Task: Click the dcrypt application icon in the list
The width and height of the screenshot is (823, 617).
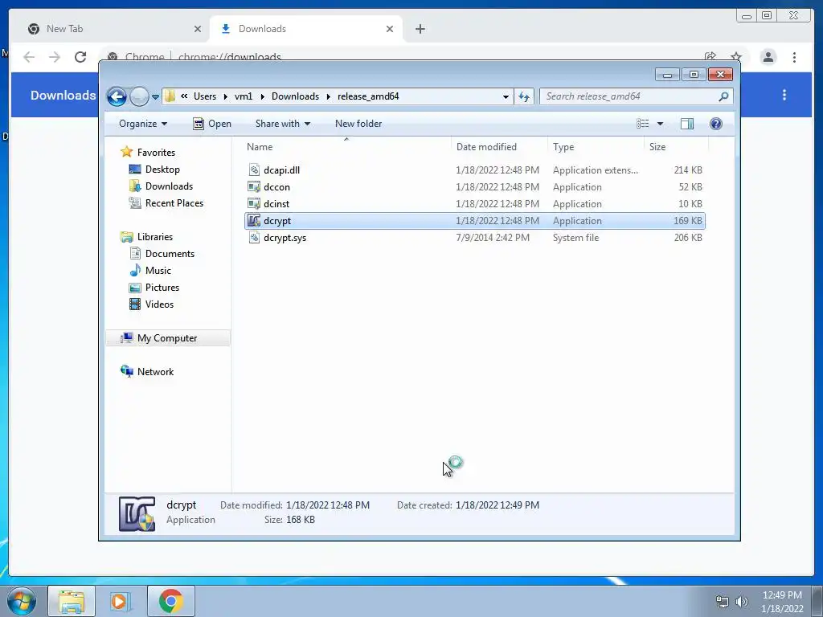Action: [254, 220]
